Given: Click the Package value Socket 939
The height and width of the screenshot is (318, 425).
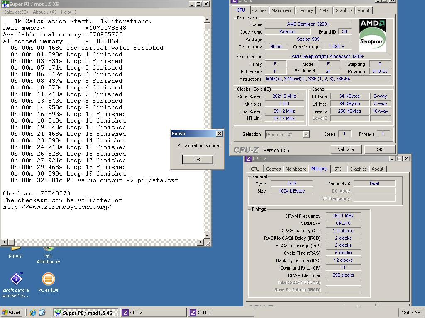Looking at the screenshot, I should click(x=308, y=39).
